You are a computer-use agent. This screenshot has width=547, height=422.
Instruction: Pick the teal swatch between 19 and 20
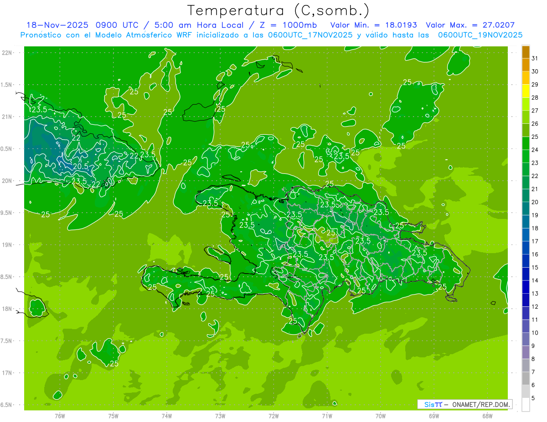pyautogui.click(x=526, y=208)
